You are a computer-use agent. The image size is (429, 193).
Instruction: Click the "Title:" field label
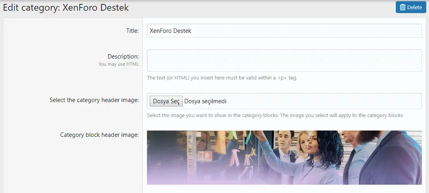[132, 31]
